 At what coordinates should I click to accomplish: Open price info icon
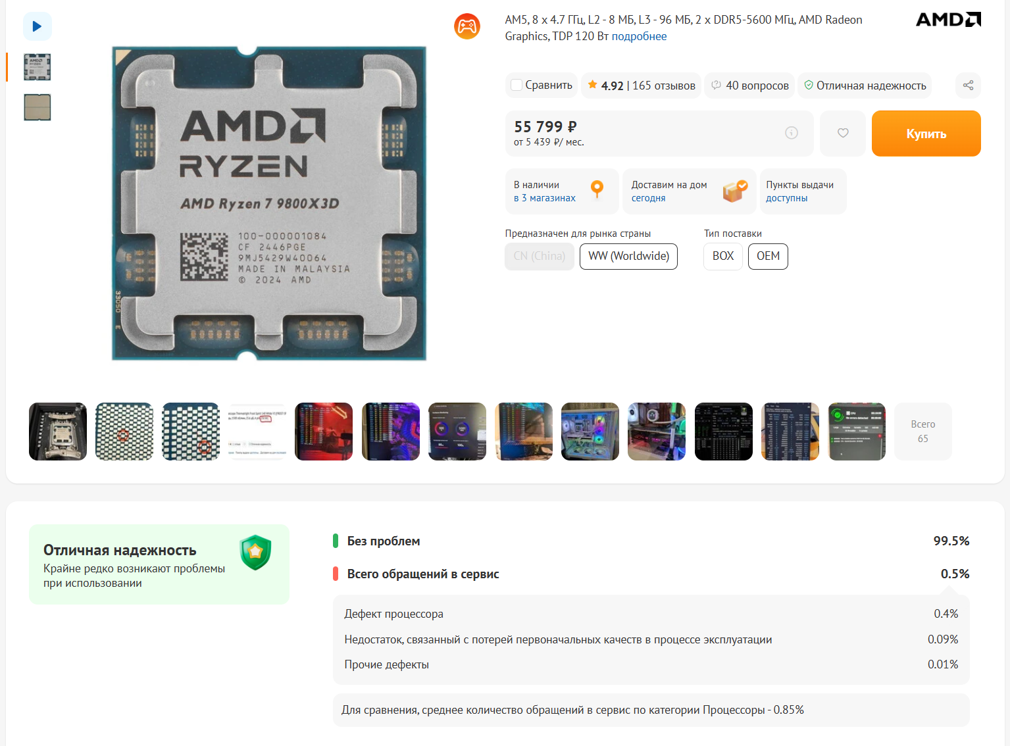[x=792, y=133]
